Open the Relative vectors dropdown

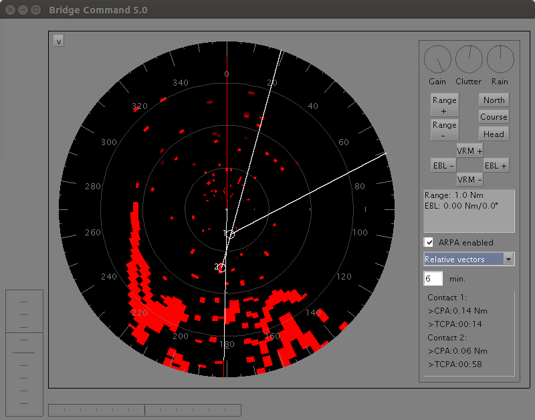(x=469, y=259)
